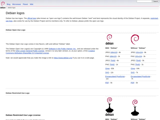Viewport: 160px width, 120px height.
Task: Download the 6k JPEG 75x92 with label
Action: pos(113,60)
